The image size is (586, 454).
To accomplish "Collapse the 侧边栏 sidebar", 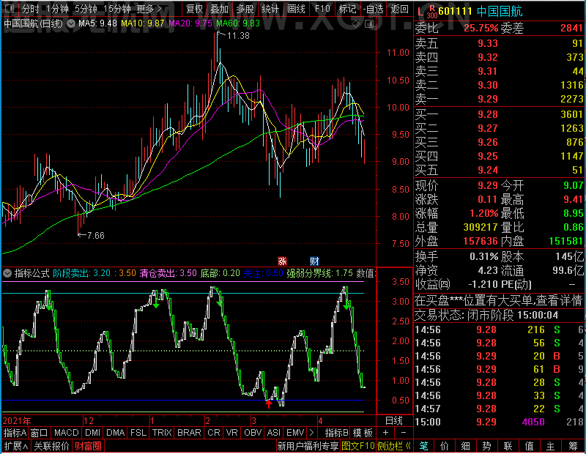I will (x=394, y=446).
